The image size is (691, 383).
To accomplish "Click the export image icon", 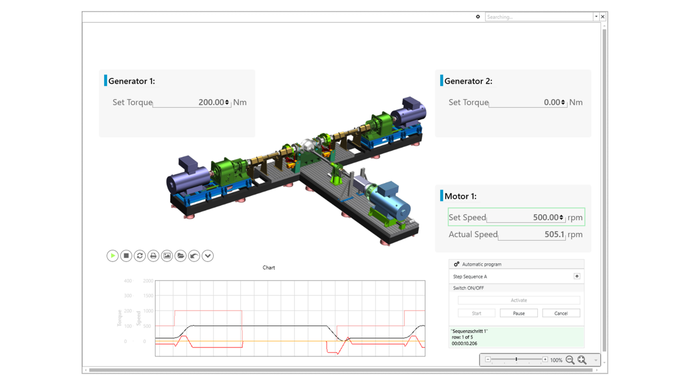I will [x=168, y=256].
